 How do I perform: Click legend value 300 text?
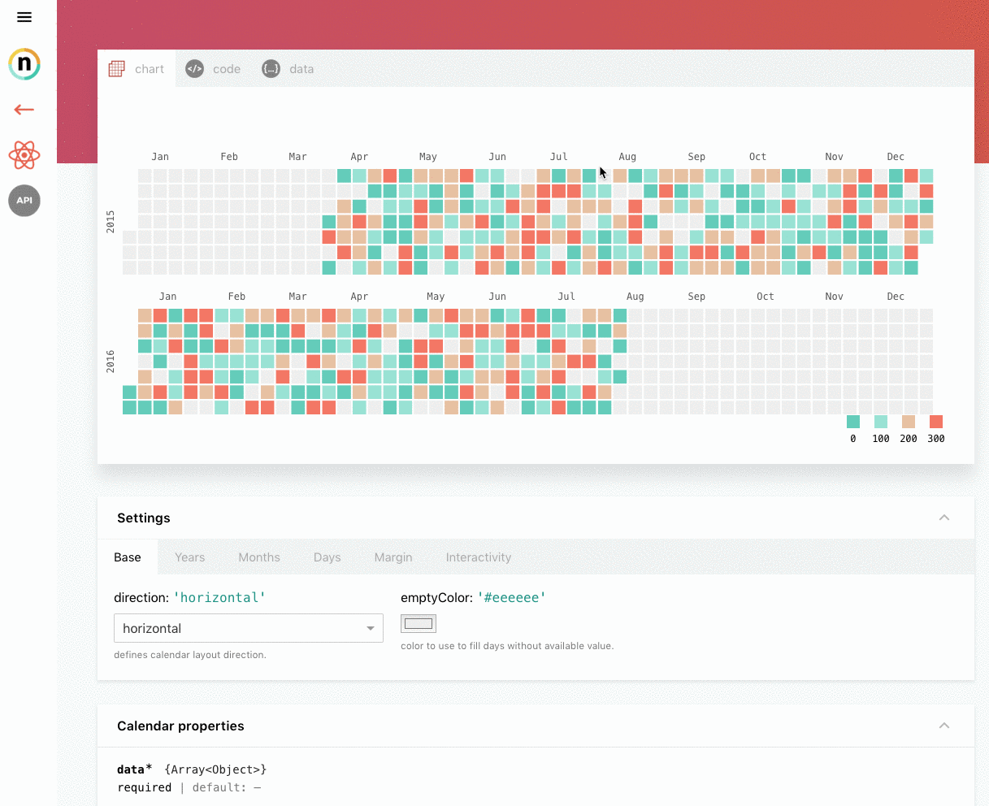pos(936,439)
